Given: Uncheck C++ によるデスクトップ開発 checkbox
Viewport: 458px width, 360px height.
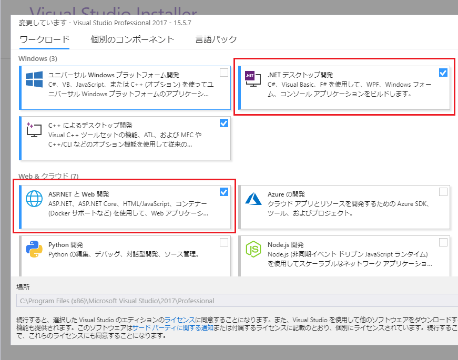Looking at the screenshot, I should click(x=224, y=123).
